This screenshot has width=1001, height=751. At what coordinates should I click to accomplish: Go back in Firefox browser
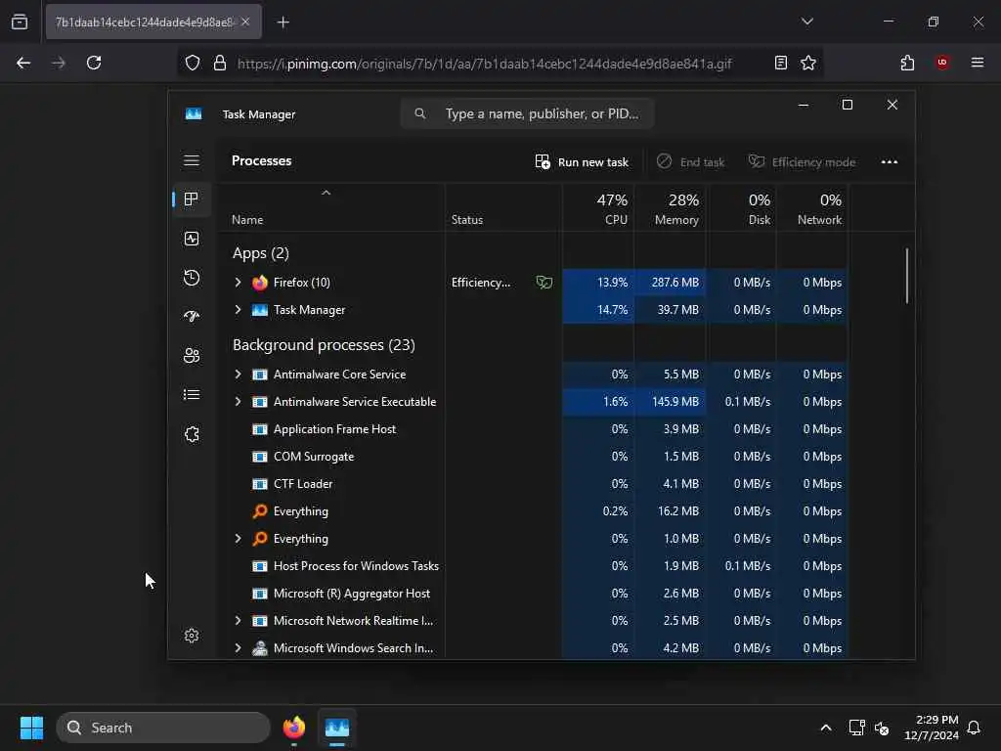coord(23,63)
